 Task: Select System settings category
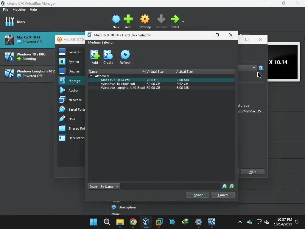click(x=71, y=61)
